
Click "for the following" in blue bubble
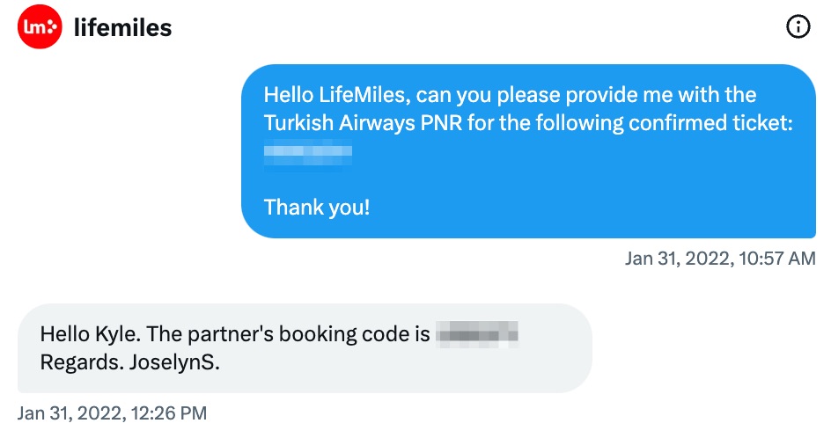(x=546, y=123)
